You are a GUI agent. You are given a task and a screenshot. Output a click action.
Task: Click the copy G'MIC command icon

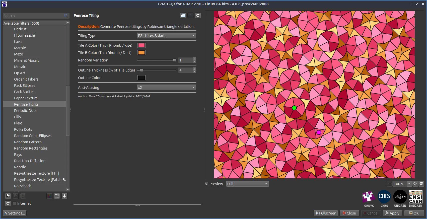[x=183, y=15]
